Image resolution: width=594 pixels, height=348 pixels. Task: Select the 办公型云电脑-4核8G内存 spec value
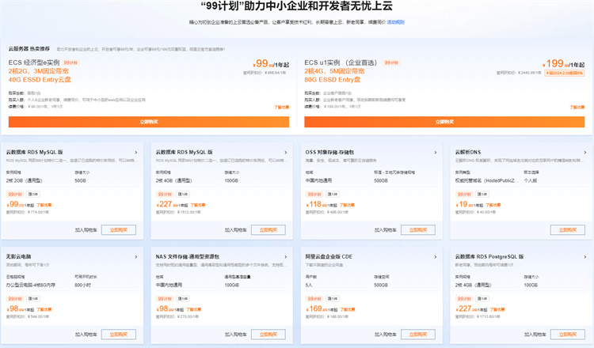coord(30,286)
